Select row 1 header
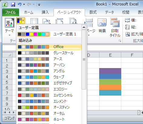This screenshot has width=143, height=124. (7, 60)
